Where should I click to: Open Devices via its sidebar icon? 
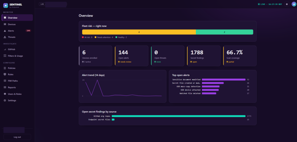tap(5, 24)
